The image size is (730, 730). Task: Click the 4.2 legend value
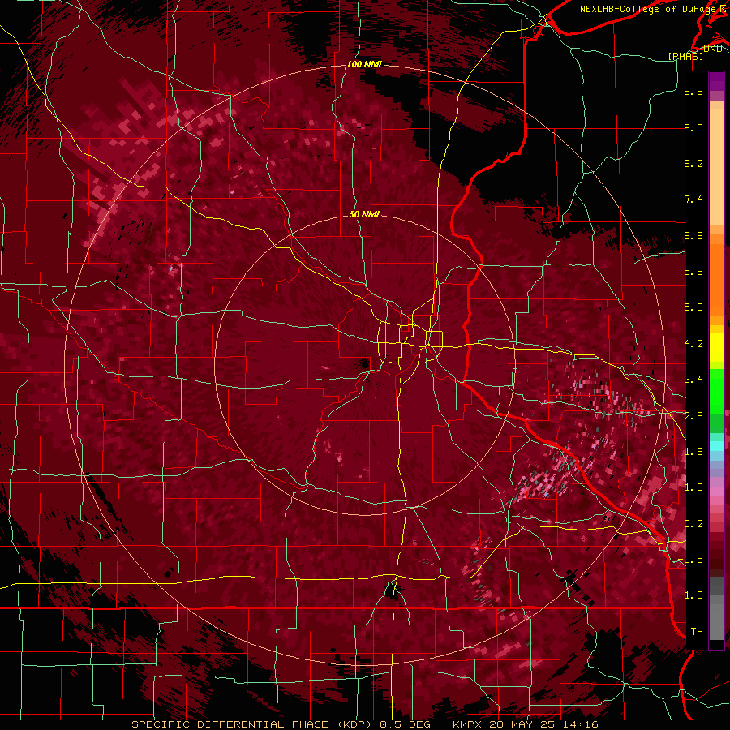point(693,344)
